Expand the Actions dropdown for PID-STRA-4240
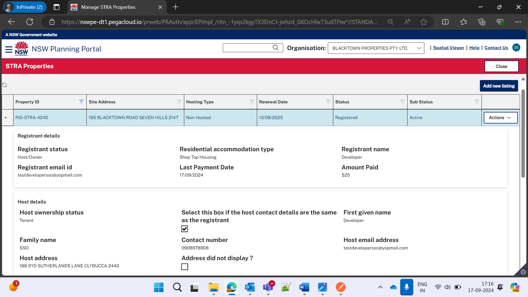This screenshot has width=528, height=297. 501,117
